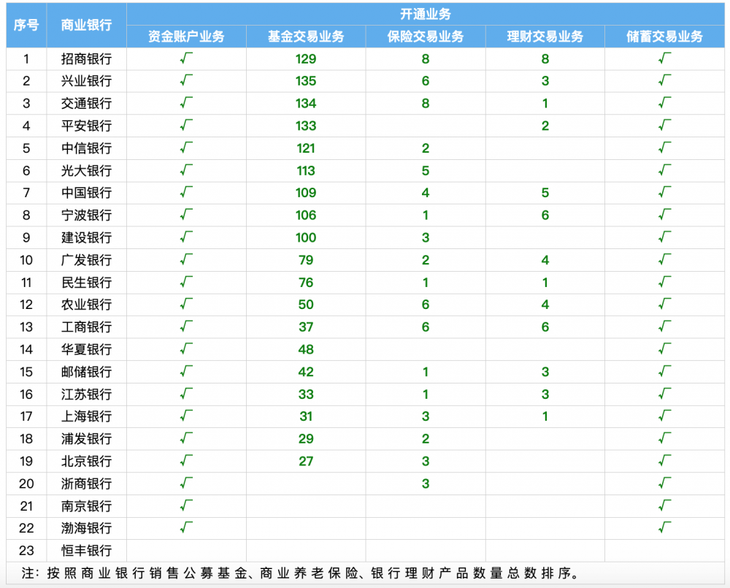The height and width of the screenshot is (588, 730).
Task: Click 平安银行 储蓄交易业务 check mark
Action: pyautogui.click(x=664, y=125)
